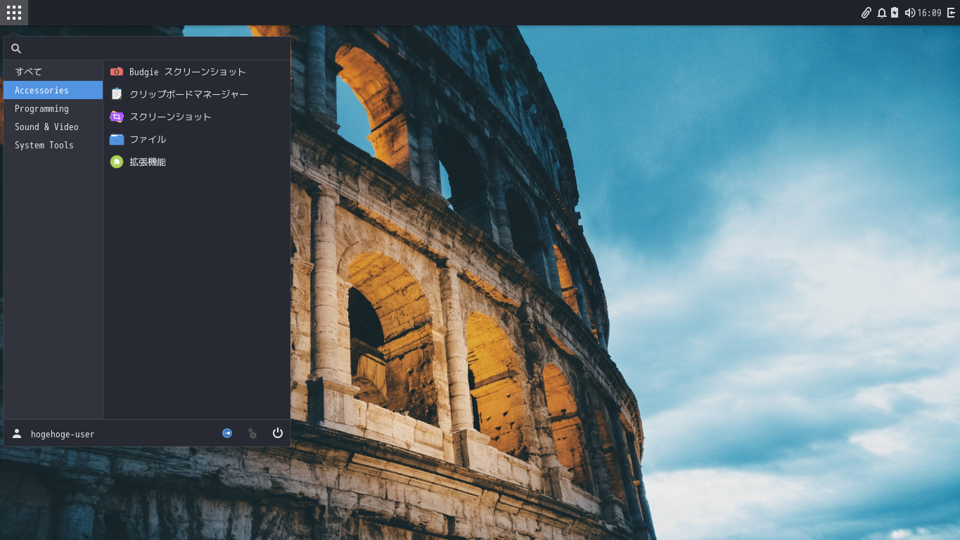The width and height of the screenshot is (960, 540).
Task: Toggle the Raven sidebar panel icon
Action: (951, 13)
